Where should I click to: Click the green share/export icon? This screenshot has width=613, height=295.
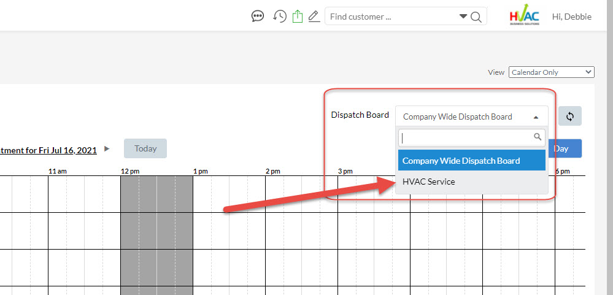coord(298,17)
